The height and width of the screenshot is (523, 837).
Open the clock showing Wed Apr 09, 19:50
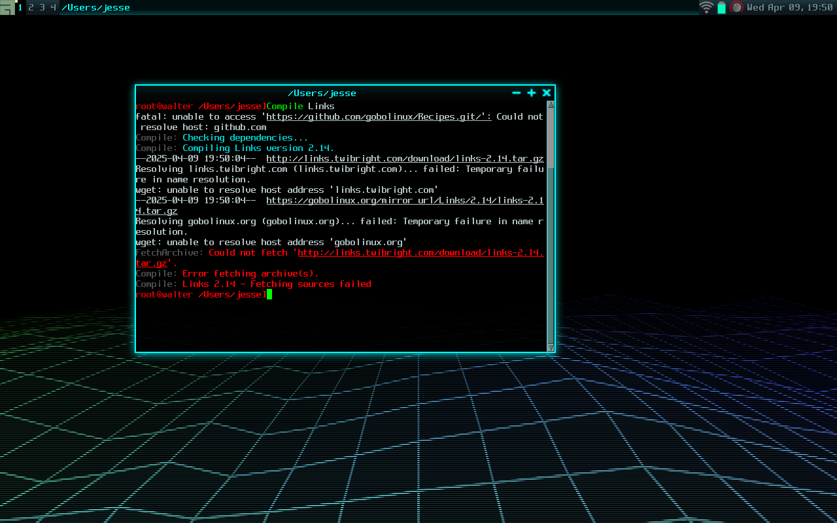(x=789, y=7)
